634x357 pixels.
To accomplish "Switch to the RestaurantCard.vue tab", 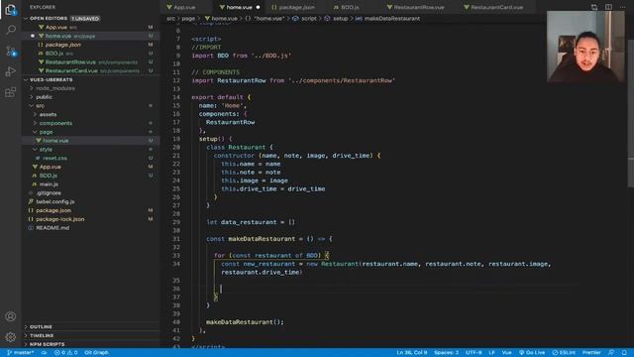I will (496, 7).
